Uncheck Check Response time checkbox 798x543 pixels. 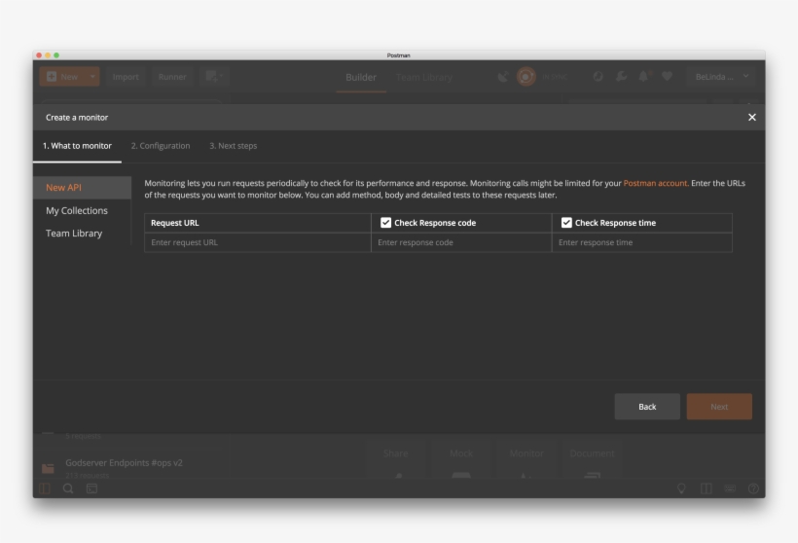(566, 223)
